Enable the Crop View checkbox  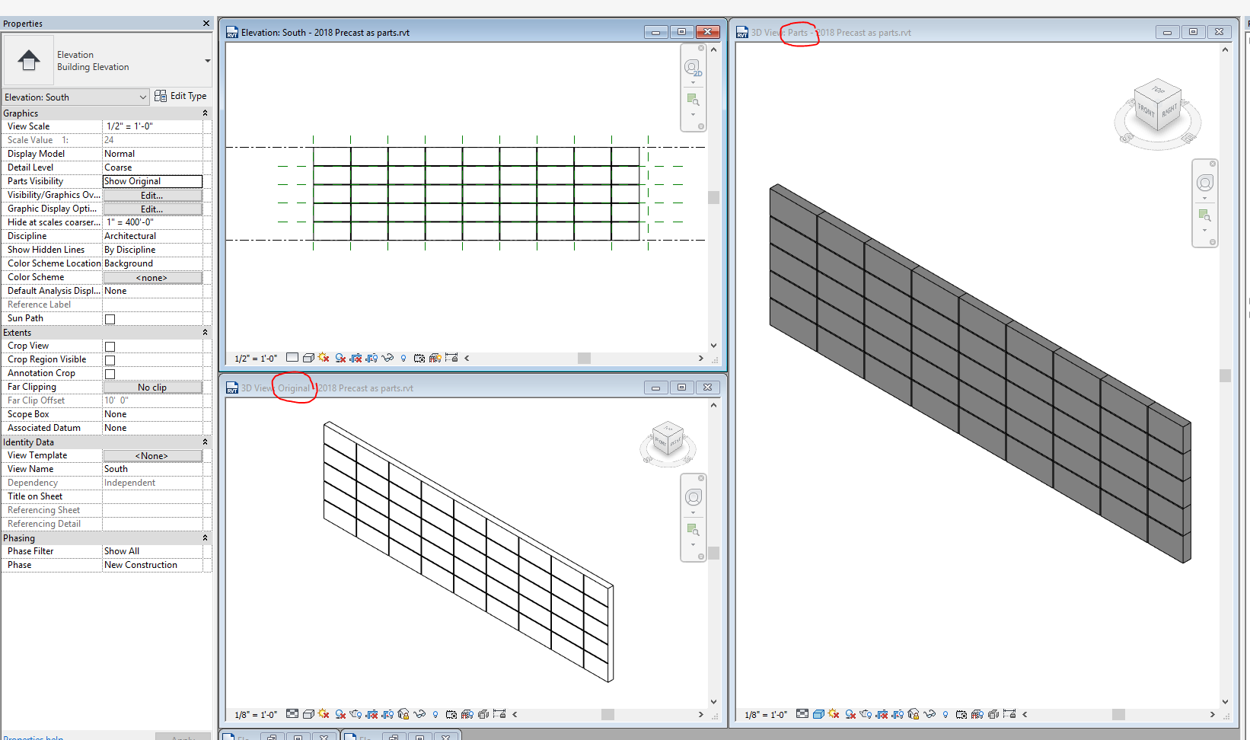[110, 346]
